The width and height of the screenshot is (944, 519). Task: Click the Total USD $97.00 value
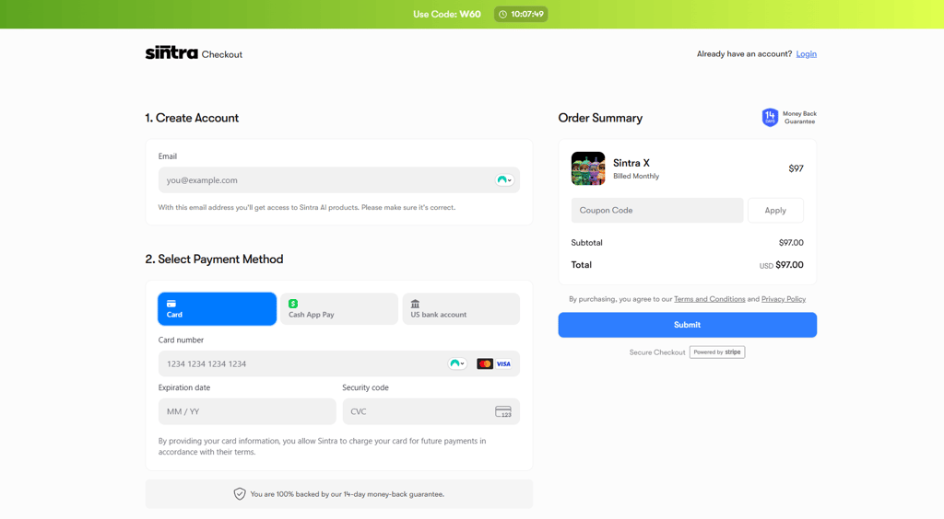coord(782,265)
